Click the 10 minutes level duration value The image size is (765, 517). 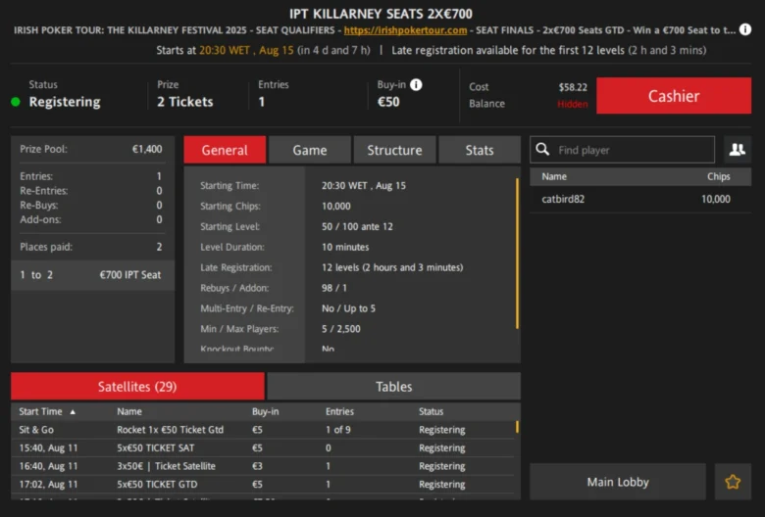click(345, 247)
